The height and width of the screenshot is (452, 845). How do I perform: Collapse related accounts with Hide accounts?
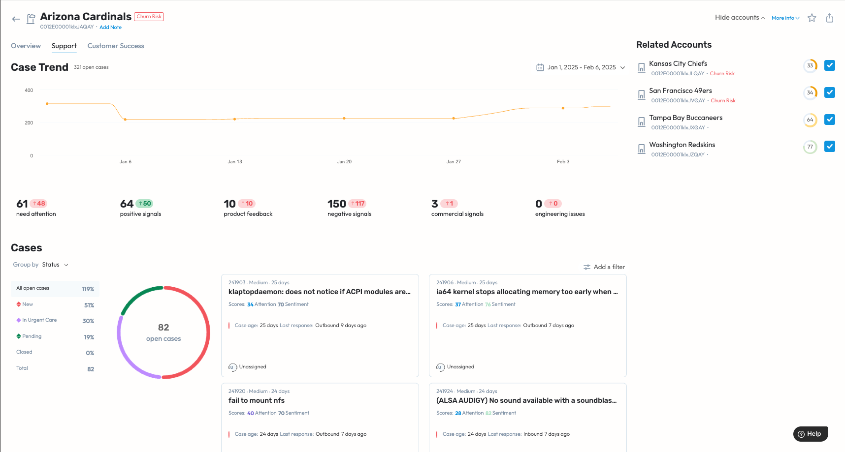pyautogui.click(x=740, y=18)
